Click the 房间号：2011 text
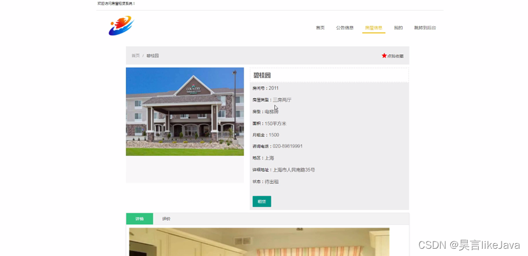Viewport: 528px width, 256px height. tap(265, 88)
